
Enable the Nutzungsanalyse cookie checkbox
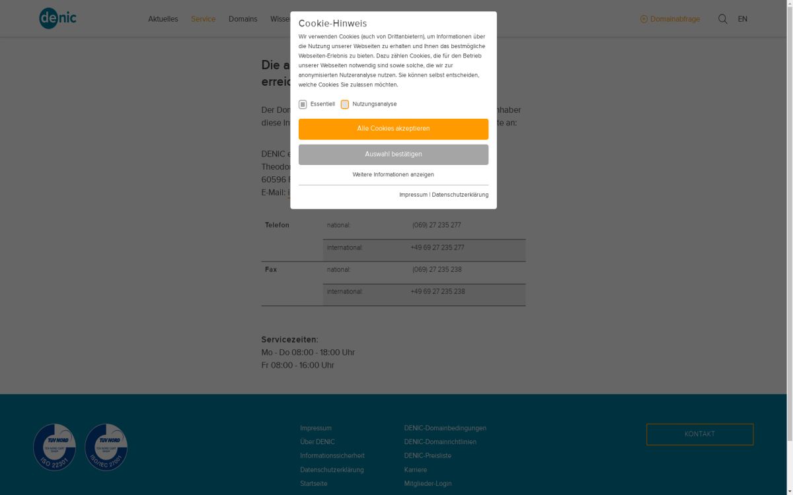345,104
